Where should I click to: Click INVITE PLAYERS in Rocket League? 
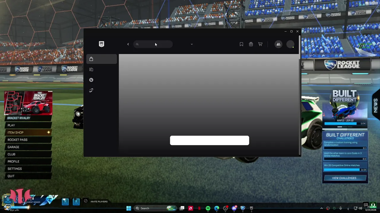99,201
